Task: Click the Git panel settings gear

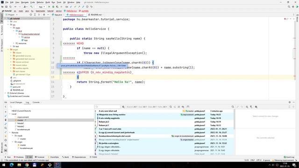Action: point(290,102)
